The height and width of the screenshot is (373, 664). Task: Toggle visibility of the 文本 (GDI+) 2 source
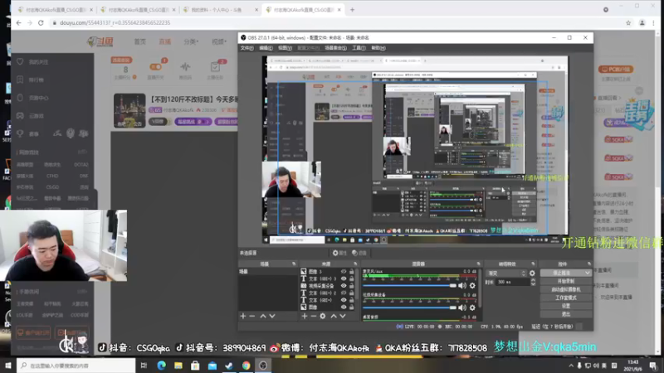(344, 293)
